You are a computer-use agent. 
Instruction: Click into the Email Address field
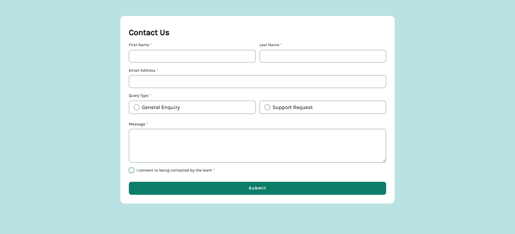click(x=257, y=82)
